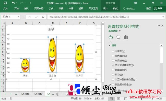The height and width of the screenshot is (101, 166).
Task: Open Customize Quick Access Toolbar arrow
Action: (x=30, y=3)
